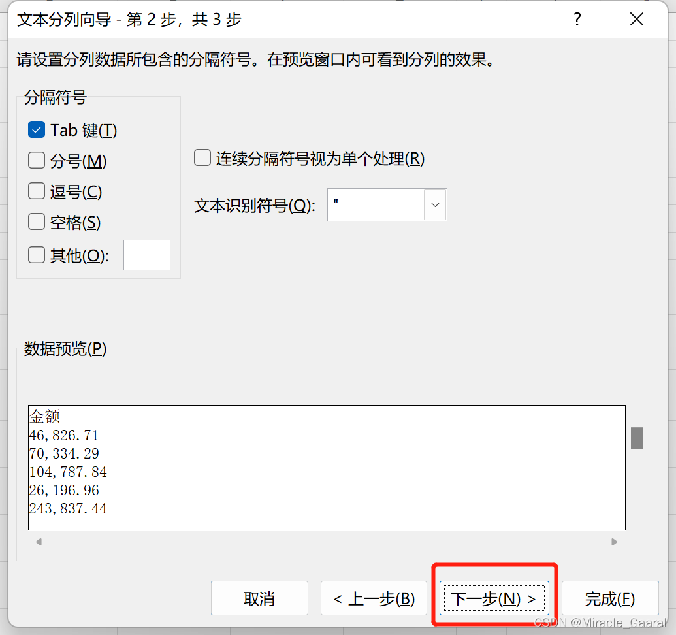The width and height of the screenshot is (676, 635).
Task: Click the custom delimiter input box
Action: point(146,255)
